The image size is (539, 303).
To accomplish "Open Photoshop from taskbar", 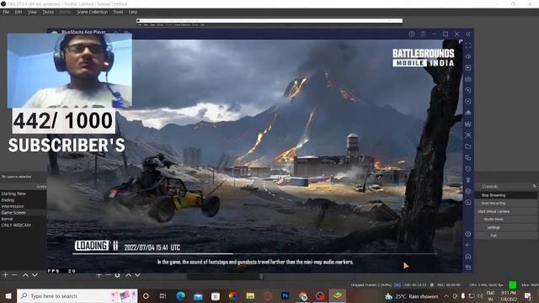I will tap(286, 295).
